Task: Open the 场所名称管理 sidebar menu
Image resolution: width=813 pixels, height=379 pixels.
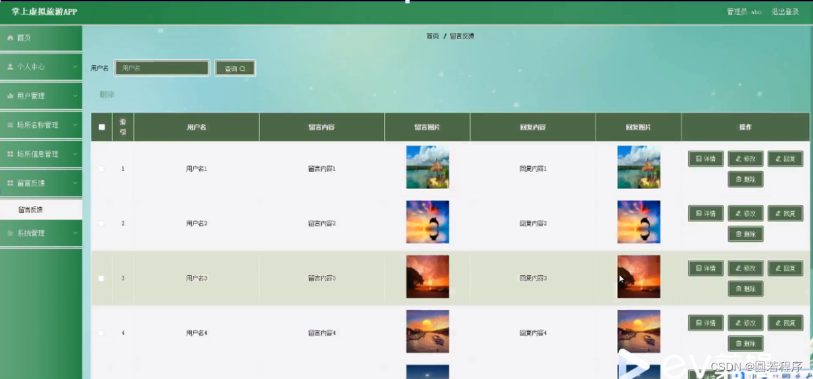Action: 41,125
